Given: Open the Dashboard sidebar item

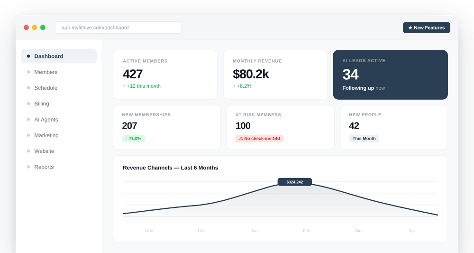Looking at the screenshot, I should tap(59, 56).
